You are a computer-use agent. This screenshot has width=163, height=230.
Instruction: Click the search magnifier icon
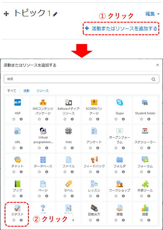[x=153, y=79]
